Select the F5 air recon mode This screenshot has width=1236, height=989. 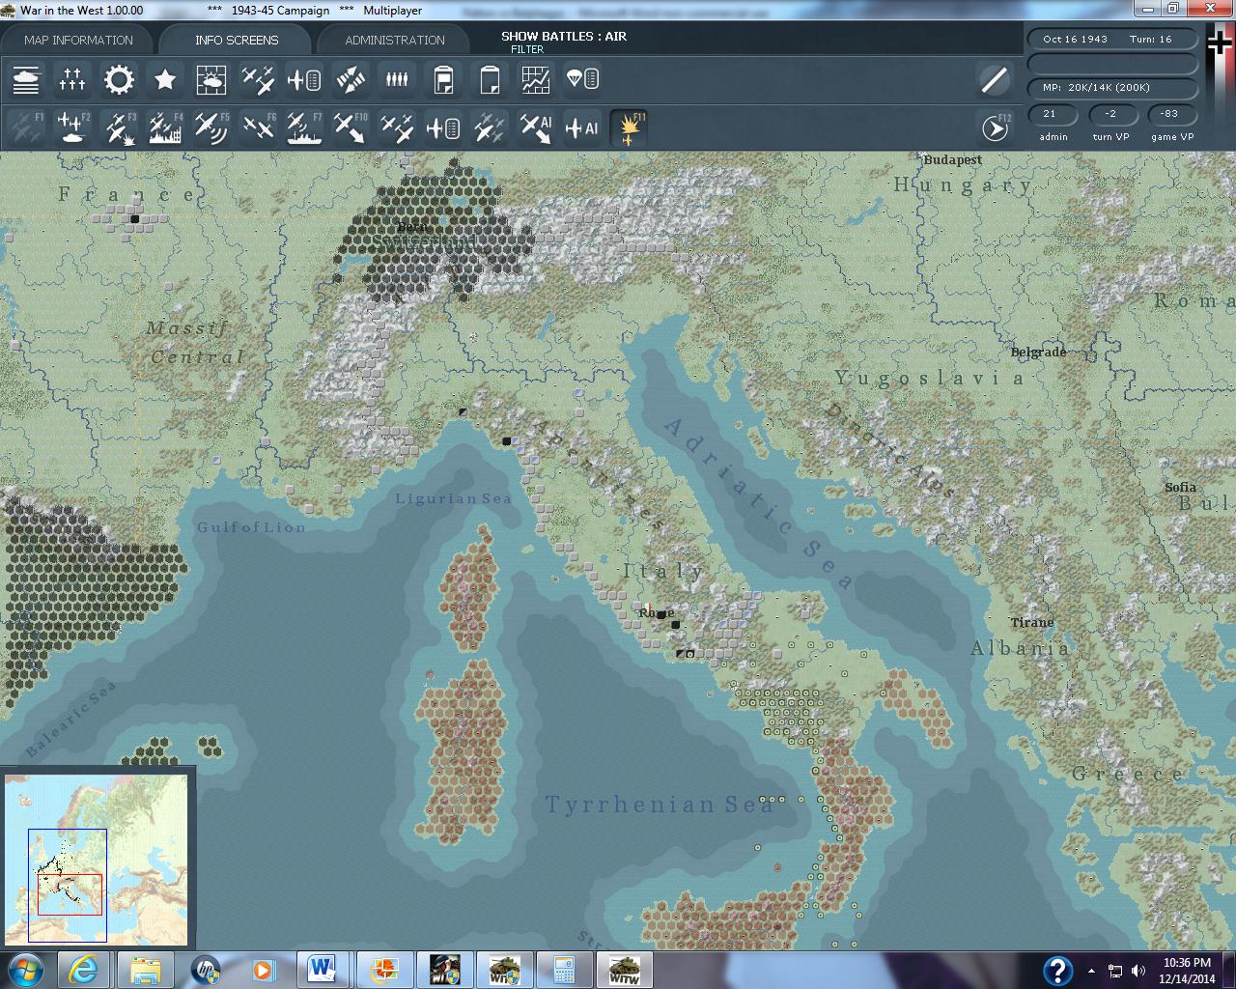click(x=211, y=127)
